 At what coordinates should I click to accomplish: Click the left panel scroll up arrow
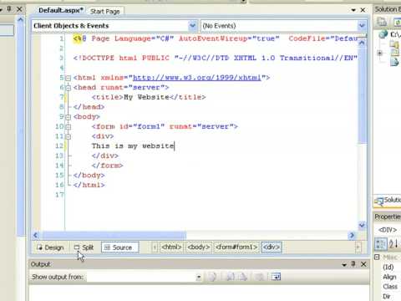pyautogui.click(x=20, y=20)
